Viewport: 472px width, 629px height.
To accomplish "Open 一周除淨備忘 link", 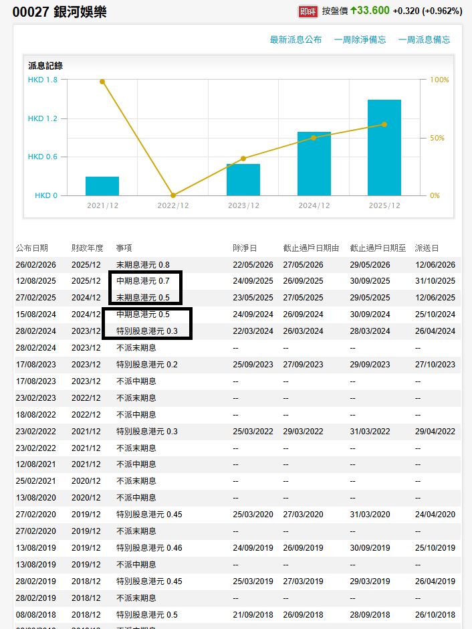I will coord(360,39).
